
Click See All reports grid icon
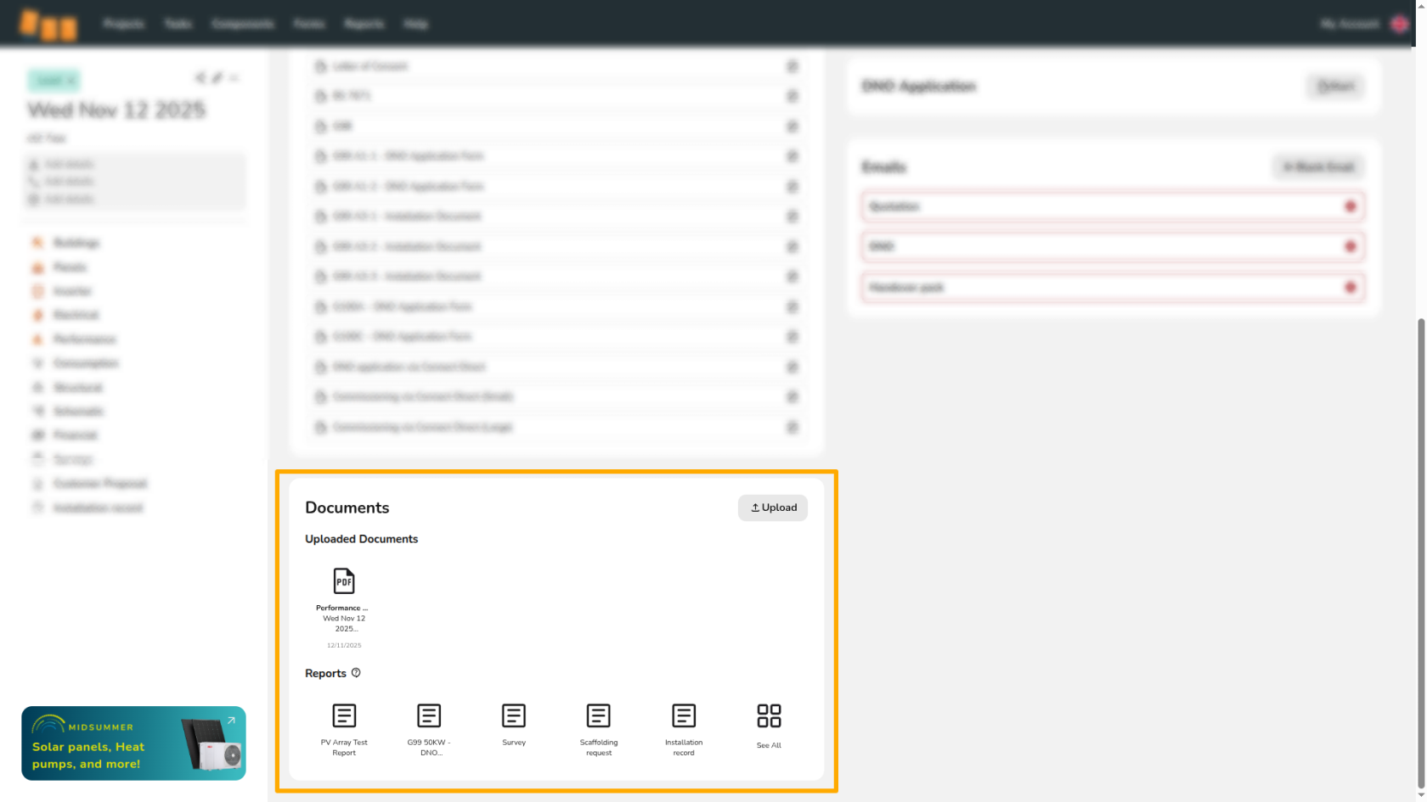[769, 716]
